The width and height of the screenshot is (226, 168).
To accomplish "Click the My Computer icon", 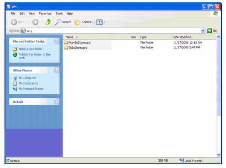I will (15, 78).
